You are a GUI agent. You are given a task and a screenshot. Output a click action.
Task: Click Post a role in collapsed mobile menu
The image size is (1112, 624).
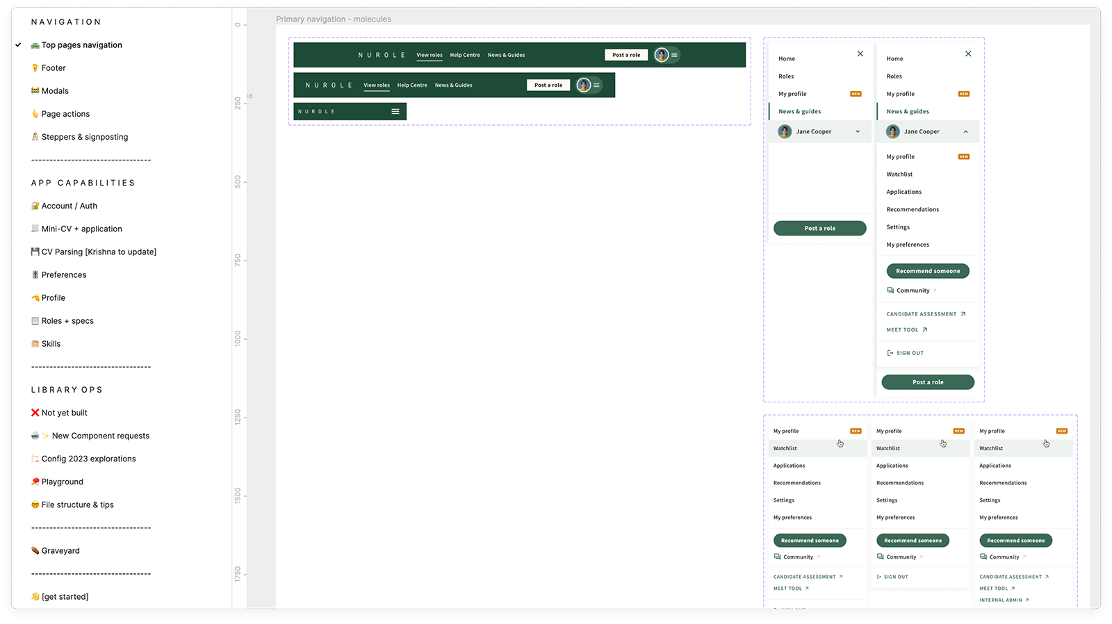pos(820,228)
